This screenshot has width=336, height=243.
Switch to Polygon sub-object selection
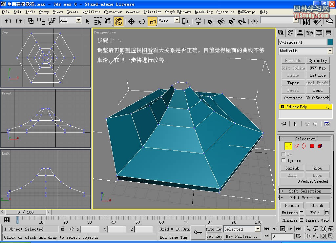pyautogui.click(x=312, y=146)
